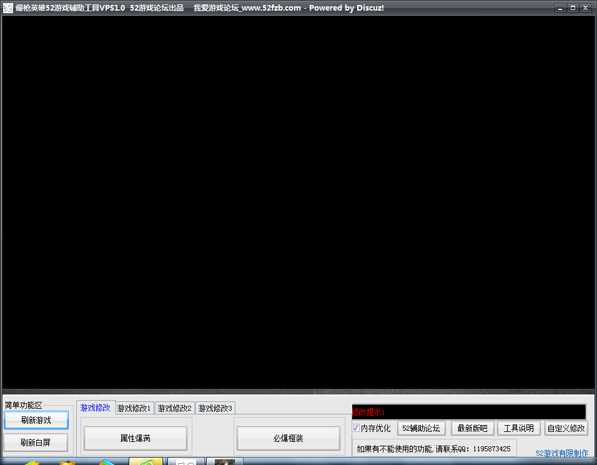This screenshot has height=465, width=597.
Task: Open the 游戏修改3 tab
Action: (x=215, y=408)
